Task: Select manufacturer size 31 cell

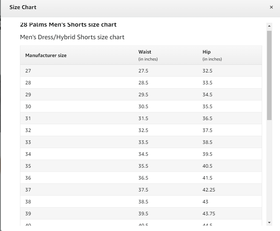Action: 28,118
